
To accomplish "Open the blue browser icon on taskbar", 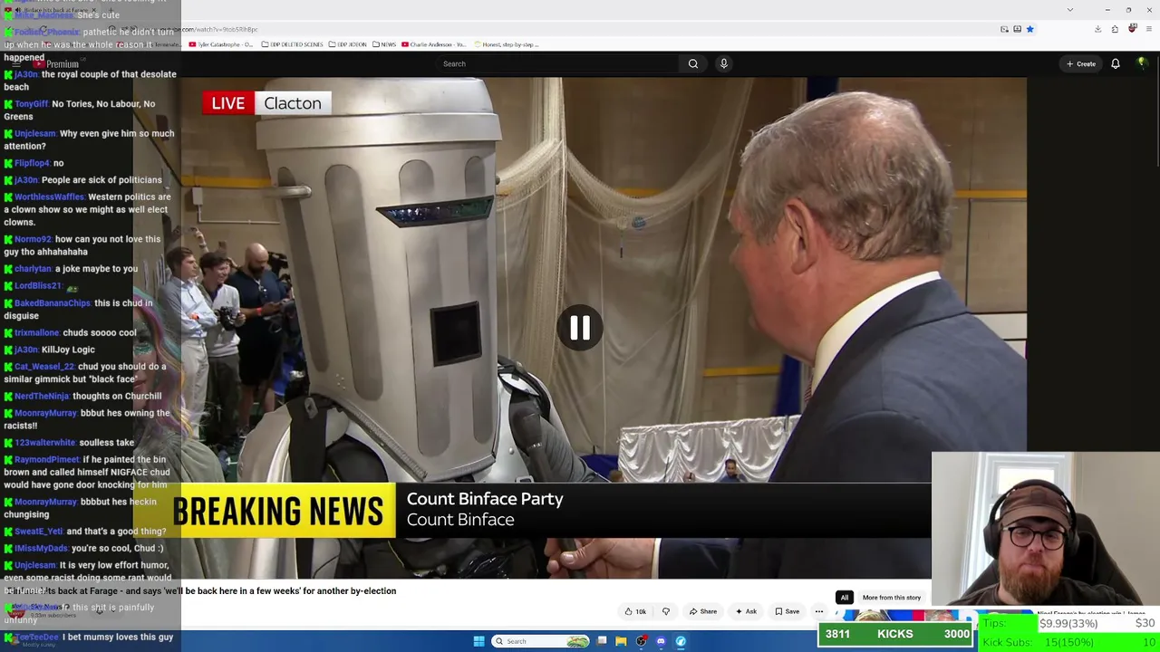I will point(681,641).
